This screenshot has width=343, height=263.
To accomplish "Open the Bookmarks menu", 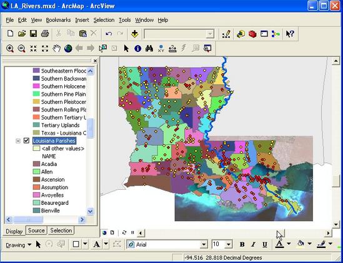I will tap(58, 20).
